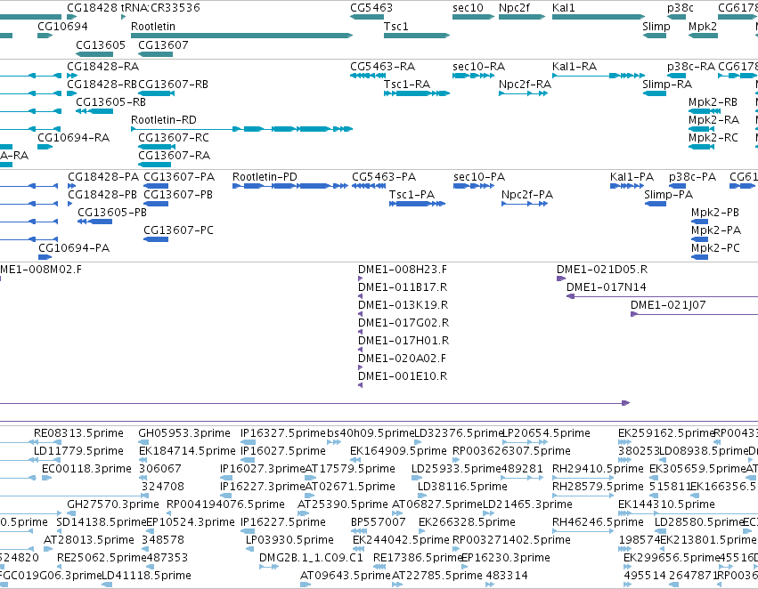Click the RH29410.5prime EST label
Screen dimensions: 758x589
pos(598,469)
